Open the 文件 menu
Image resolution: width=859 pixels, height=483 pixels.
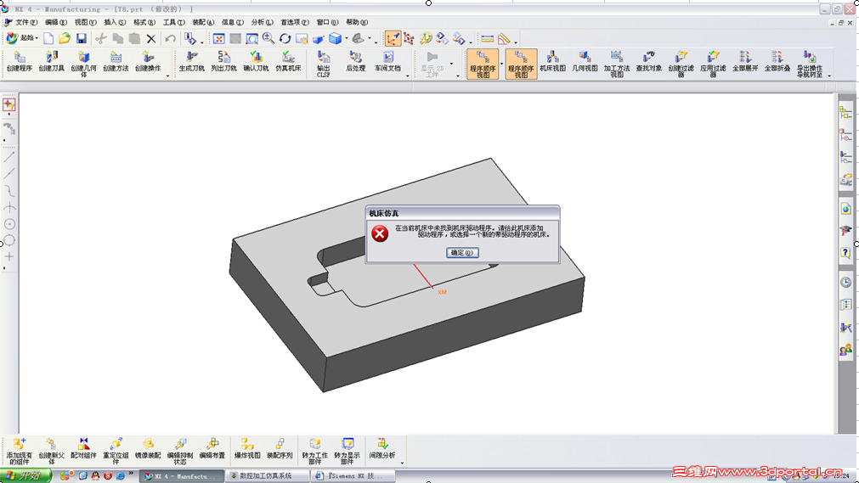26,22
